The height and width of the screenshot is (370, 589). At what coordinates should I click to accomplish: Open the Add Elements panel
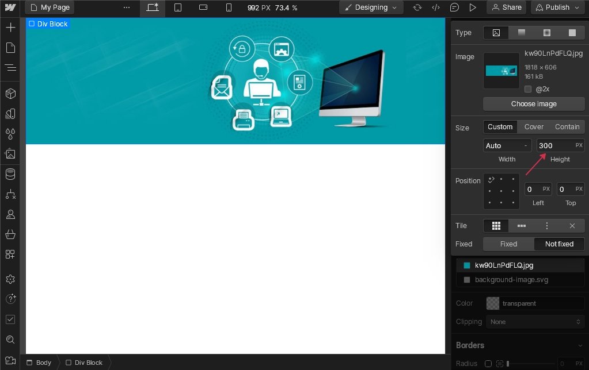pyautogui.click(x=10, y=28)
